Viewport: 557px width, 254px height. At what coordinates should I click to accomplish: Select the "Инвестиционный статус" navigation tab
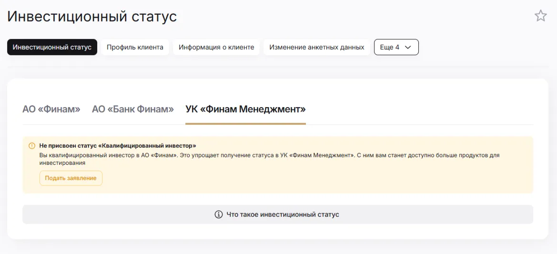pos(52,47)
